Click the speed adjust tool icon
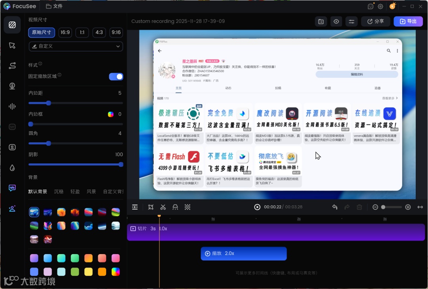Viewport: 428px width, 289px height. click(x=175, y=207)
